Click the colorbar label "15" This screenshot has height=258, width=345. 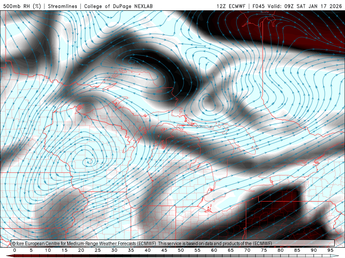click(x=64, y=250)
